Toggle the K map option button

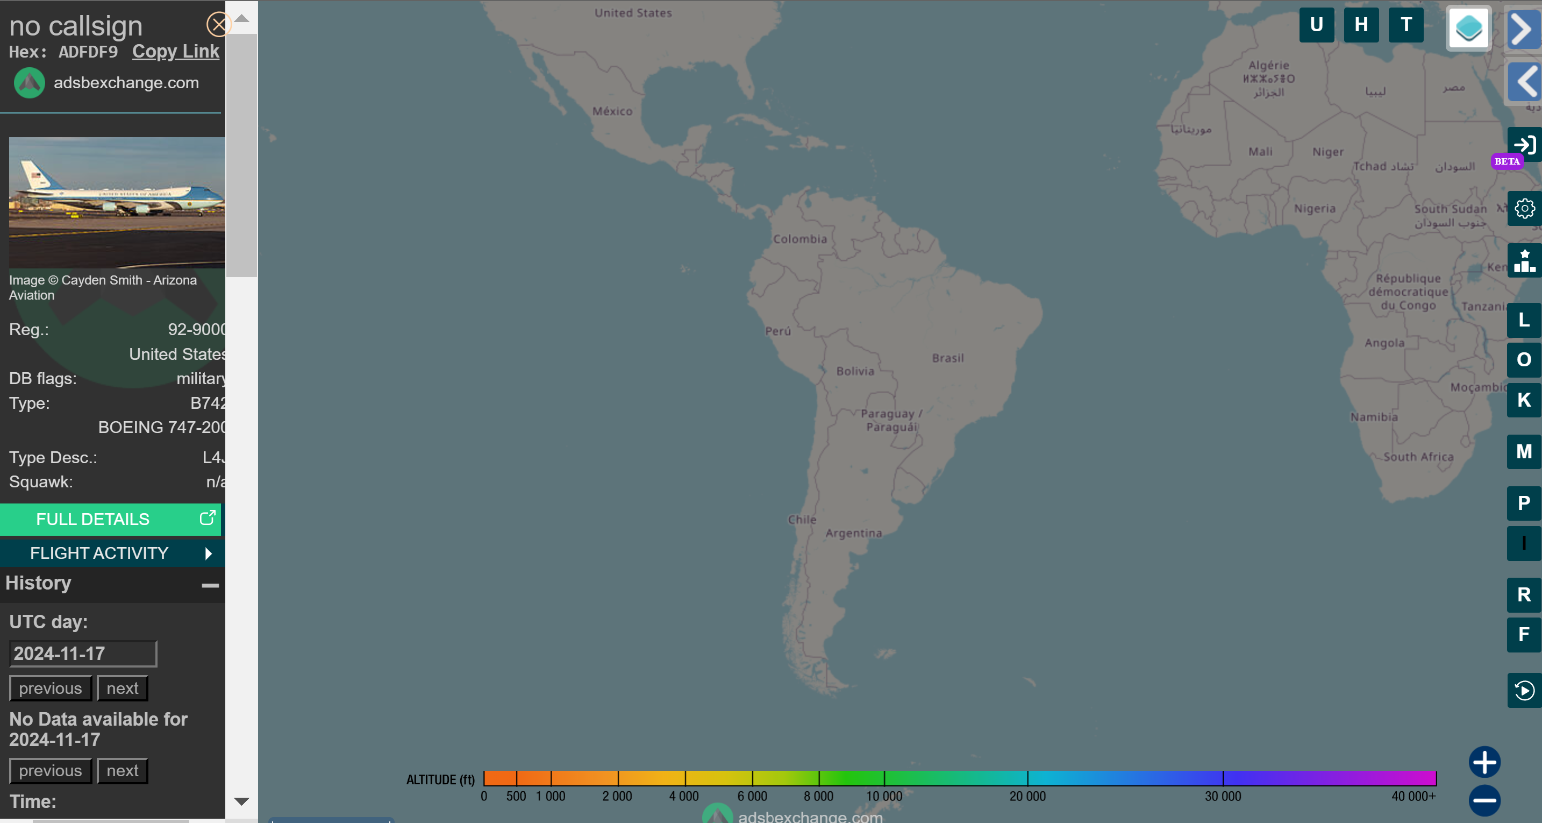1524,400
